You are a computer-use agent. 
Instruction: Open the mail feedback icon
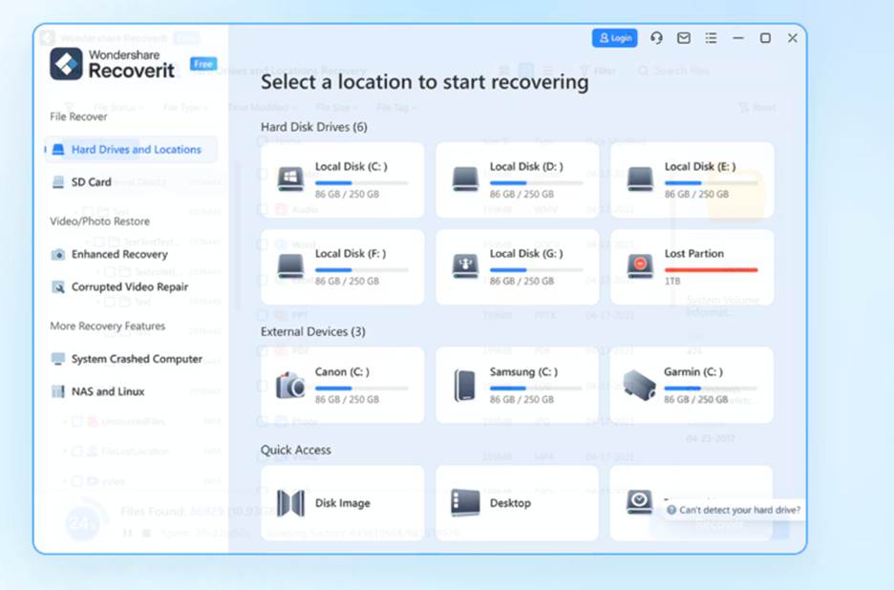[x=684, y=38]
